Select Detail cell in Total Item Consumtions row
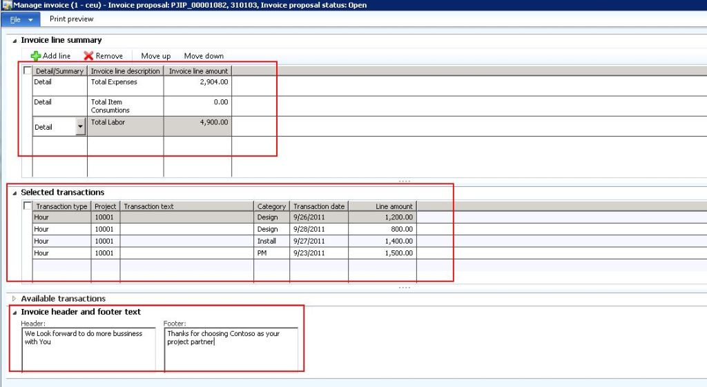 pyautogui.click(x=60, y=106)
